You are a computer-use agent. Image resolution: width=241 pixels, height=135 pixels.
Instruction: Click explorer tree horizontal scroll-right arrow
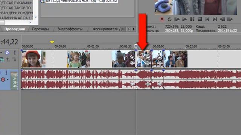30,22
